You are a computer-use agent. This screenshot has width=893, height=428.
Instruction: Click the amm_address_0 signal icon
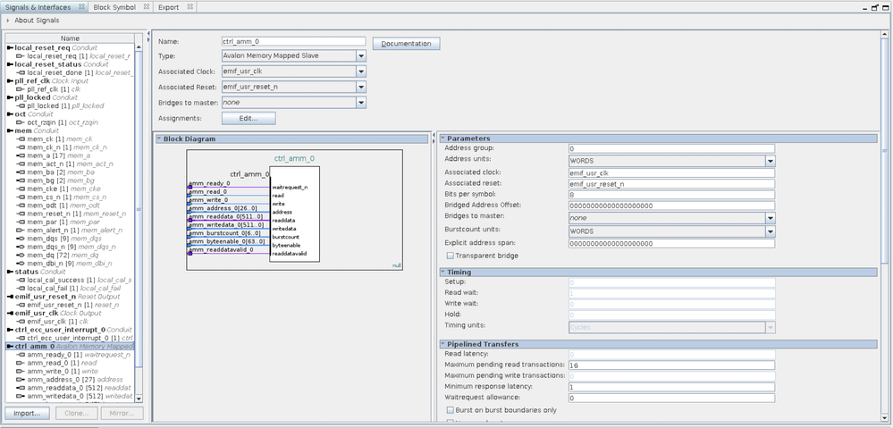(x=21, y=379)
